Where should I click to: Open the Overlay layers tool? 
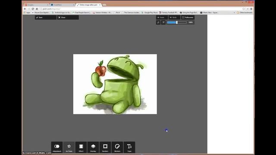pos(93,147)
